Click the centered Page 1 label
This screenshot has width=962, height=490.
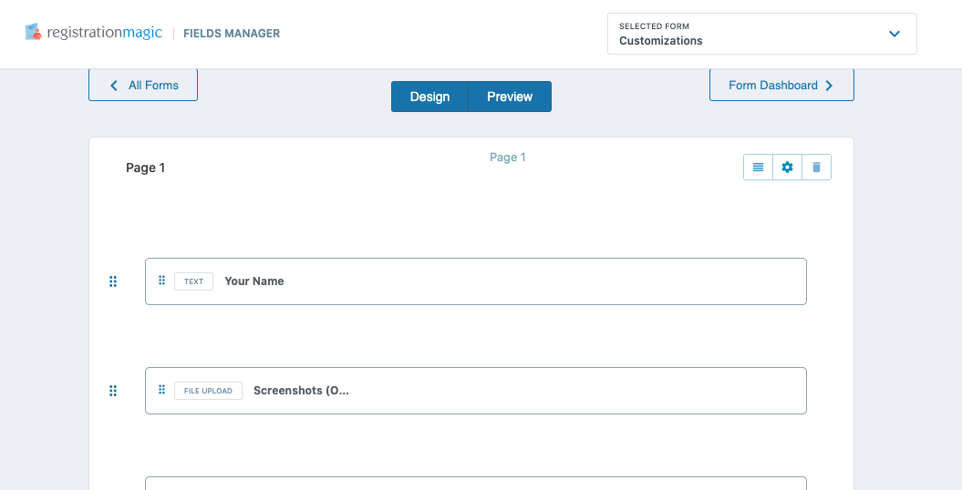[x=507, y=158]
